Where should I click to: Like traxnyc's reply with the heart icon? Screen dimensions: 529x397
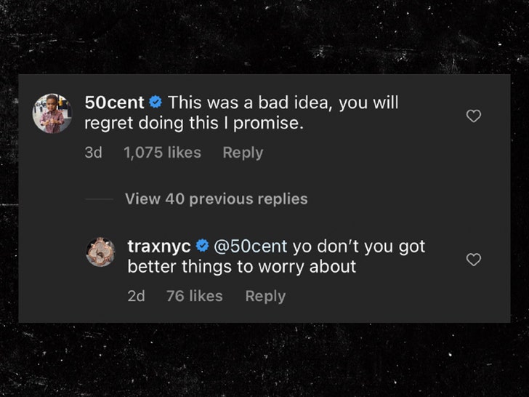(x=473, y=260)
